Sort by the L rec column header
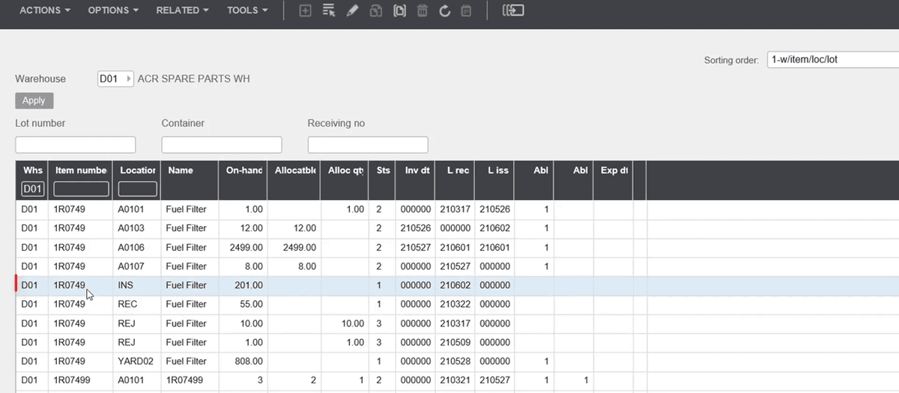Viewport: 899px width, 393px height. (456, 171)
